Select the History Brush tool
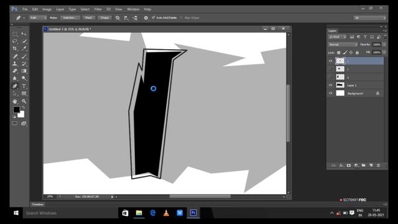Screen dimensions: 398x224 [24, 63]
